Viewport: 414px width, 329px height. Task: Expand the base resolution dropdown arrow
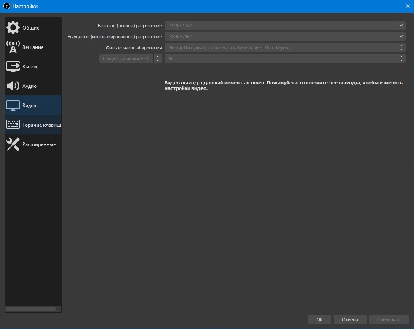click(401, 26)
